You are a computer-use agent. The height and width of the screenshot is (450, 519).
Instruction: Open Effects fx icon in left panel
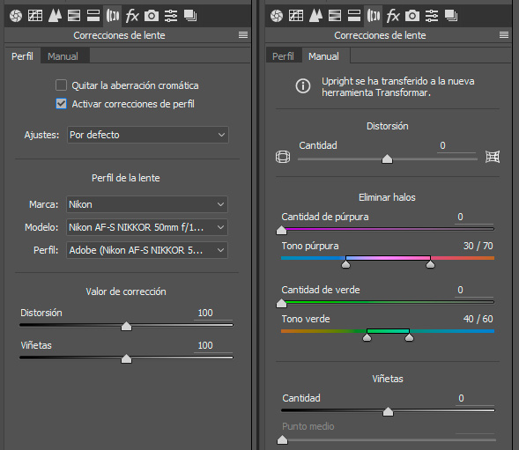tap(132, 16)
